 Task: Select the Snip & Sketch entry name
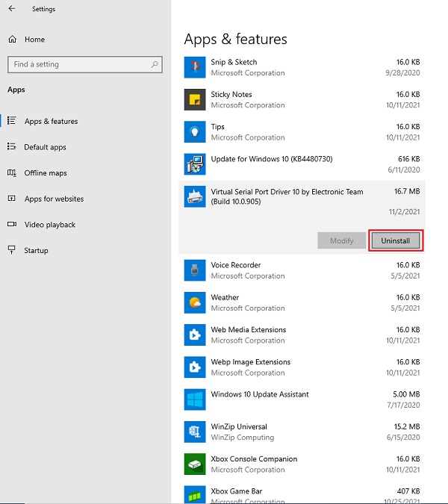[x=234, y=62]
